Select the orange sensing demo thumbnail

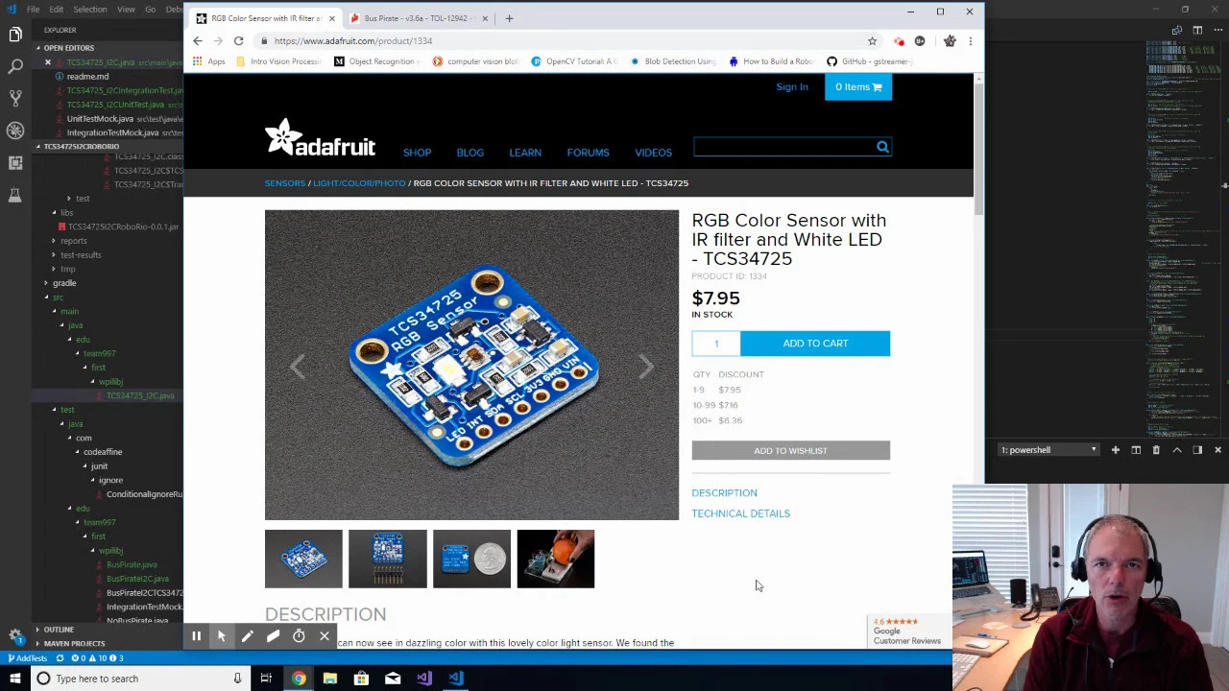556,559
